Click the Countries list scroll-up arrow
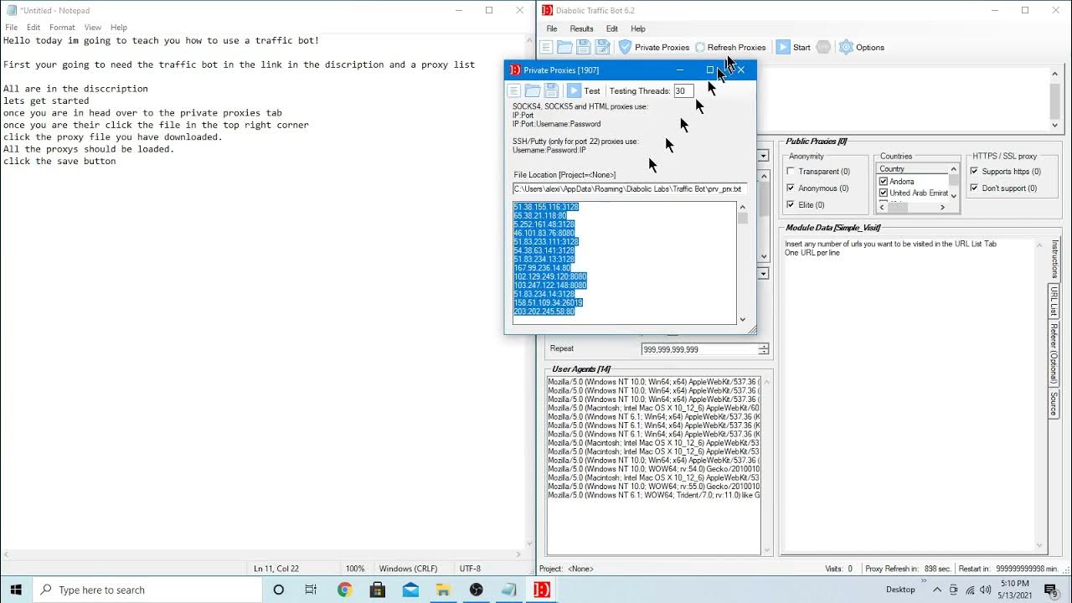This screenshot has width=1072, height=603. coord(953,169)
